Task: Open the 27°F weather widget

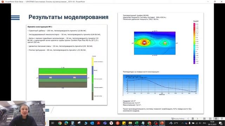Action: pyautogui.click(x=174, y=123)
